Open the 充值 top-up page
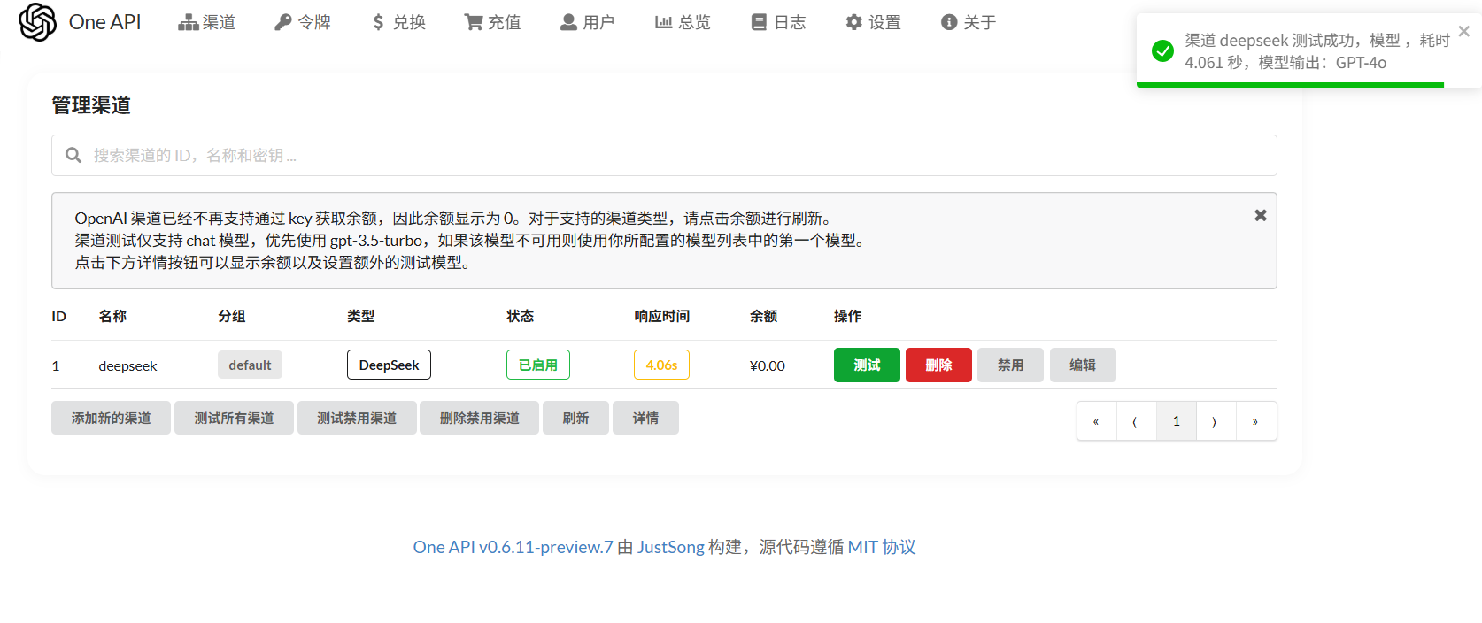Image resolution: width=1482 pixels, height=623 pixels. (493, 22)
